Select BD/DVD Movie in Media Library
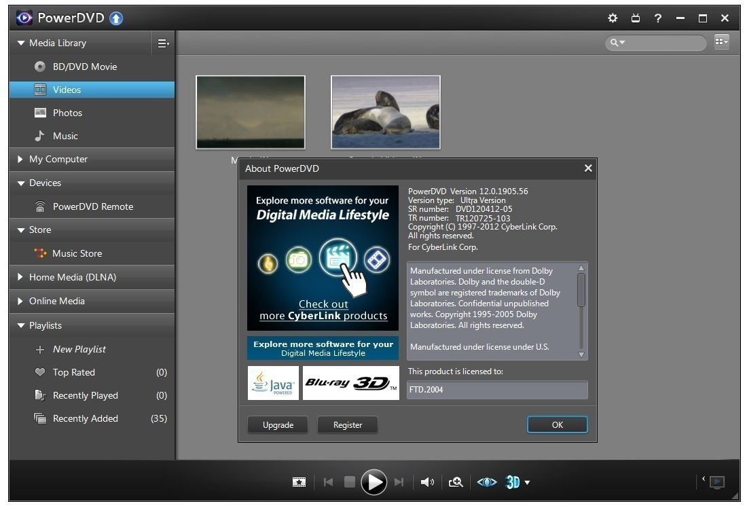 click(x=92, y=67)
